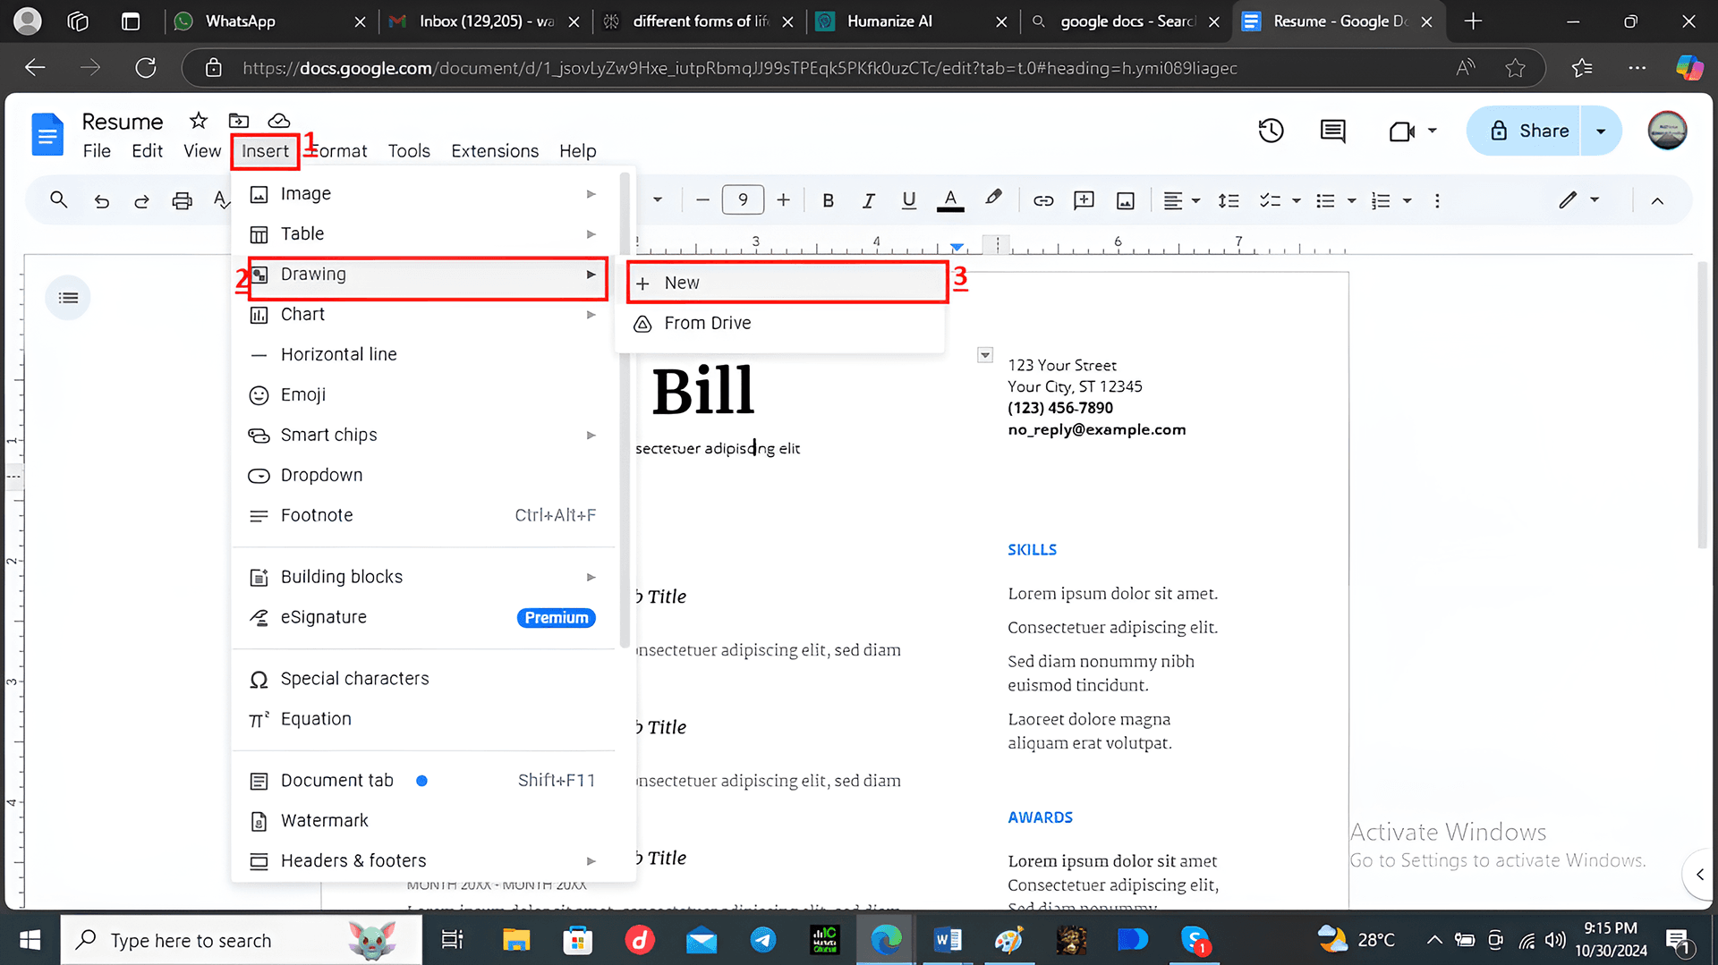Undo the last action
1718x965 pixels.
point(102,201)
